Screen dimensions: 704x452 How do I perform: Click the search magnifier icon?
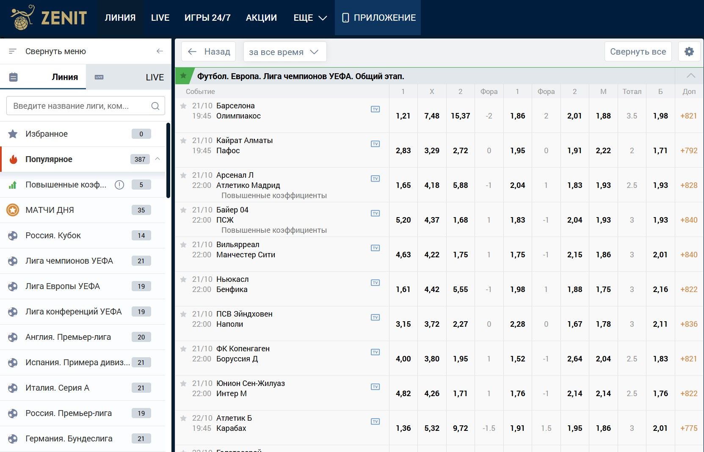pos(155,106)
